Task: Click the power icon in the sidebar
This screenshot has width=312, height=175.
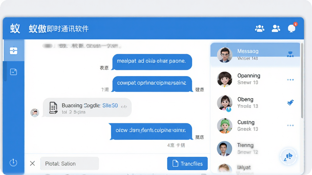Action: click(13, 163)
